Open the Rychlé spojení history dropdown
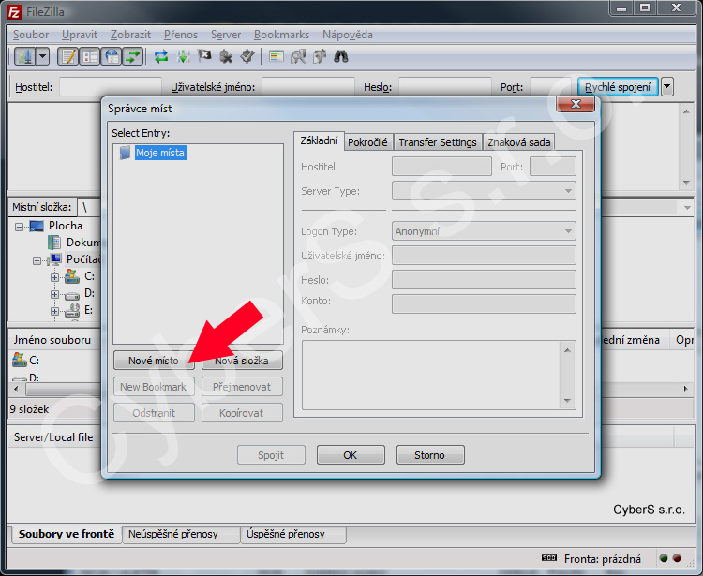The width and height of the screenshot is (703, 576). [x=667, y=87]
